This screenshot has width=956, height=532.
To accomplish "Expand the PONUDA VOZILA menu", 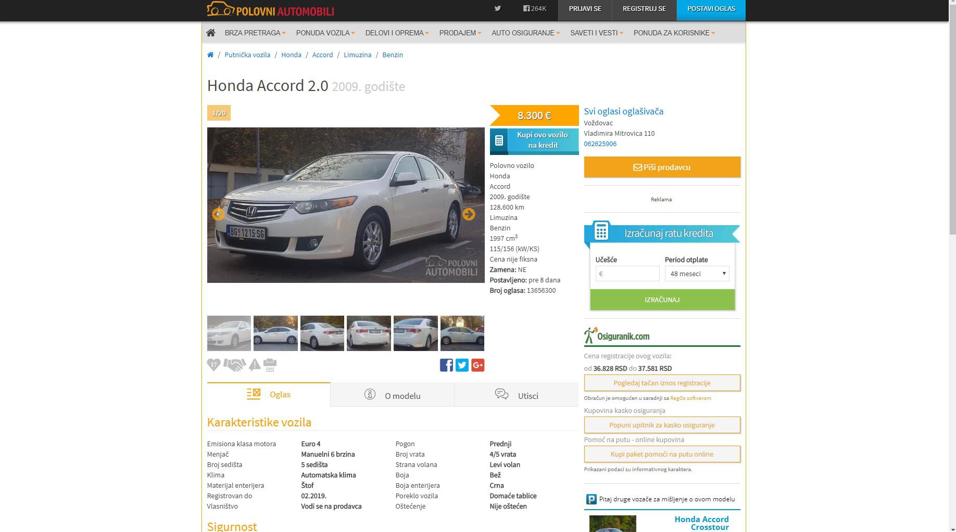I will 325,33.
